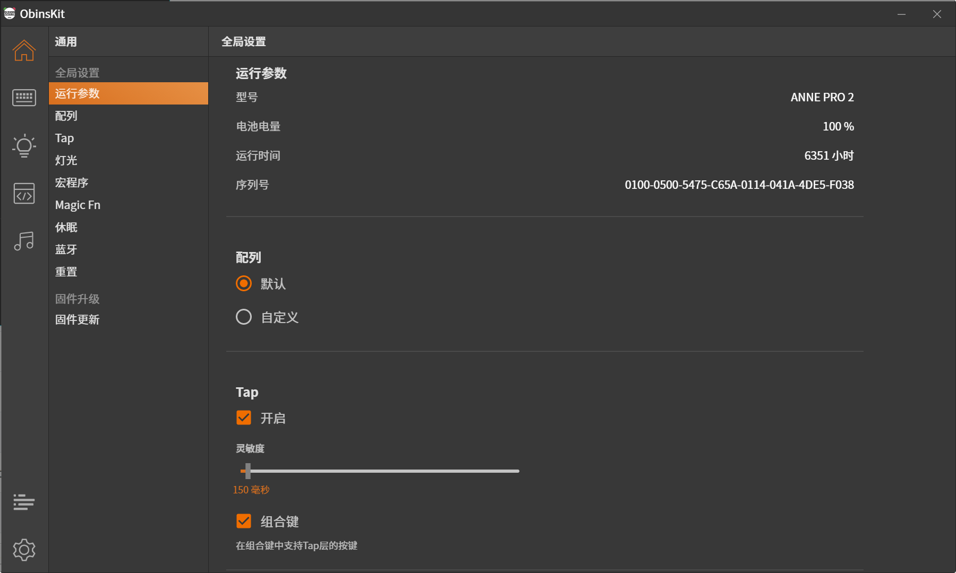Open the settings gear icon

[x=24, y=550]
